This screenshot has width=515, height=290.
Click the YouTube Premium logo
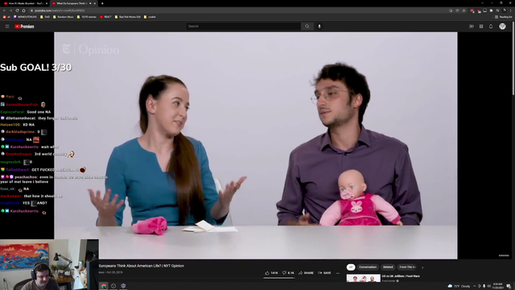[24, 27]
